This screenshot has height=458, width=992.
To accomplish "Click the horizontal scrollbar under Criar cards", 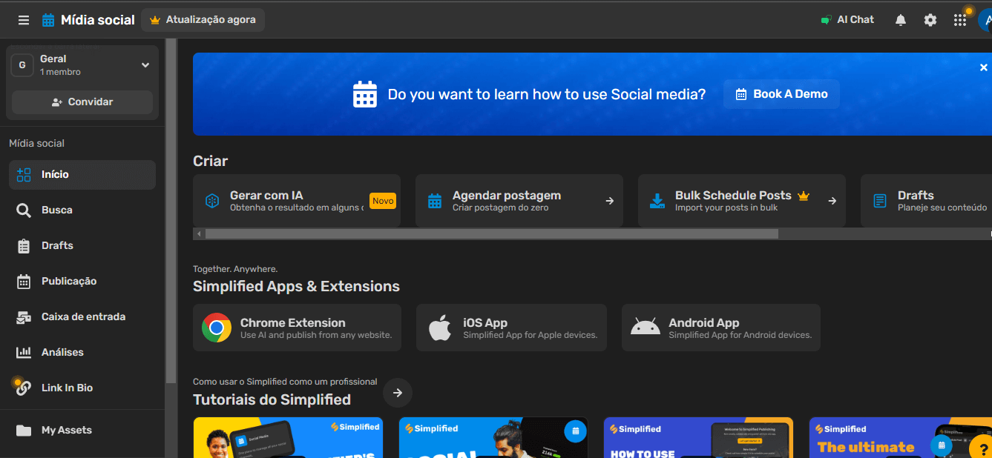I will [x=492, y=234].
